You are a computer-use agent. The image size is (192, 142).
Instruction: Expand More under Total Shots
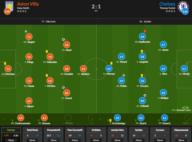32,140
